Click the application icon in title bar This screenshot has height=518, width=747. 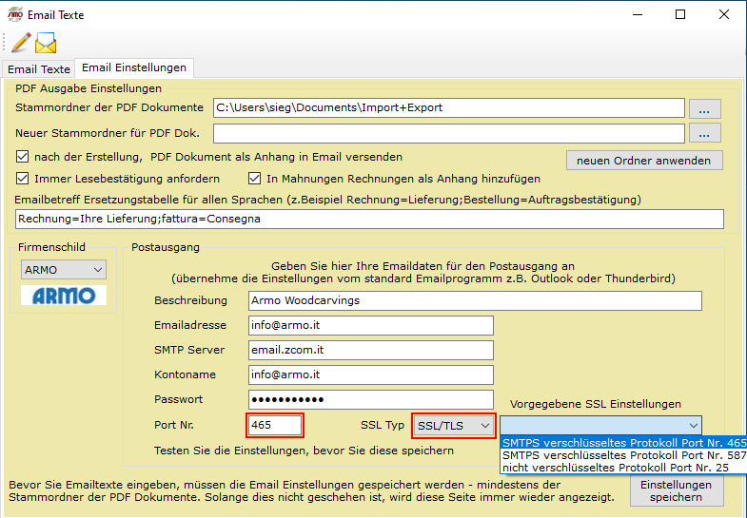pos(15,14)
